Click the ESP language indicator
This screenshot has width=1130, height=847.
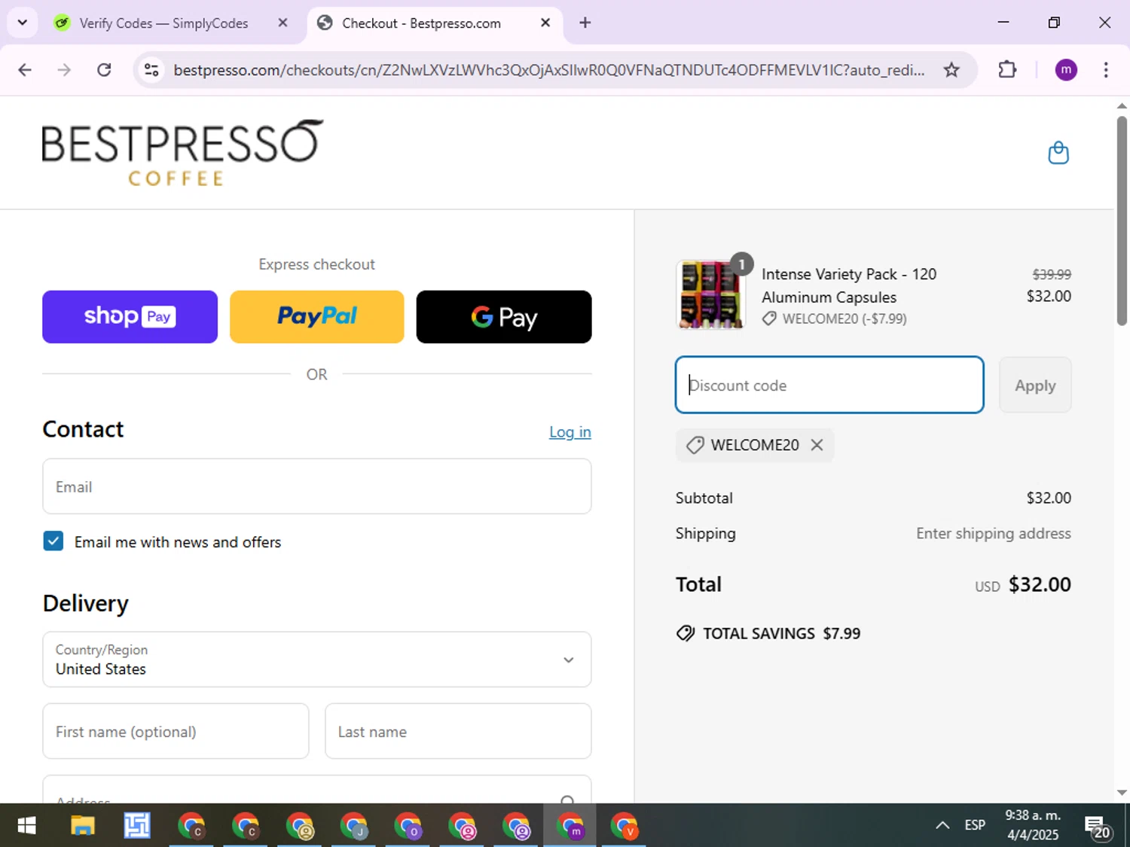(x=975, y=825)
